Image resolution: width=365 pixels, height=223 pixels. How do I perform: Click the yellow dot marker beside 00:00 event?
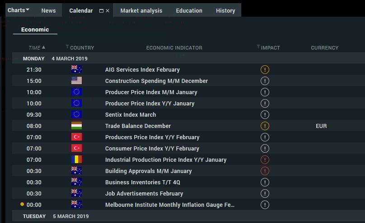coord(22,204)
